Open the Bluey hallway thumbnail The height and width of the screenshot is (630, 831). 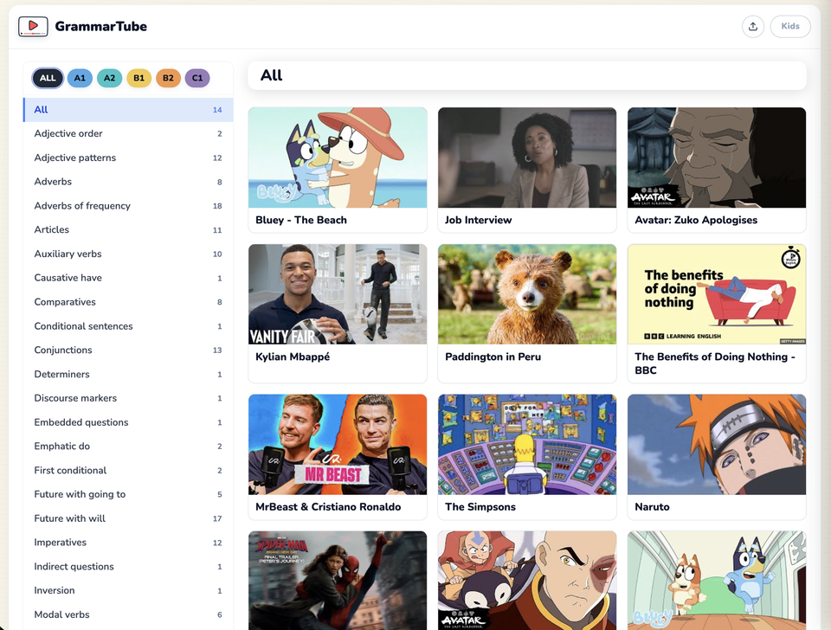click(x=717, y=581)
